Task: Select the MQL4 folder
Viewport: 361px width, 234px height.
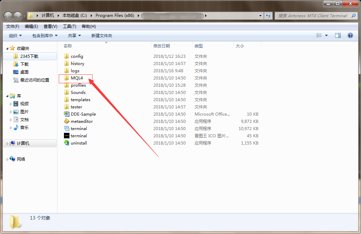Action: 77,78
